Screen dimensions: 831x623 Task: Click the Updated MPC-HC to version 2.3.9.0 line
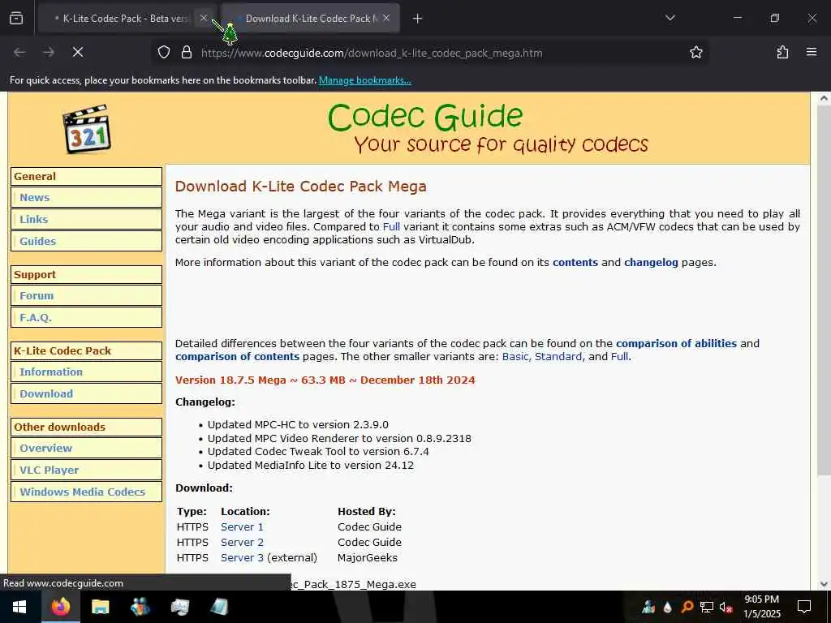(x=298, y=424)
